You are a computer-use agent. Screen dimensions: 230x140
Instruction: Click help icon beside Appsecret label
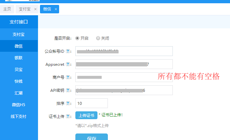(x=68, y=64)
